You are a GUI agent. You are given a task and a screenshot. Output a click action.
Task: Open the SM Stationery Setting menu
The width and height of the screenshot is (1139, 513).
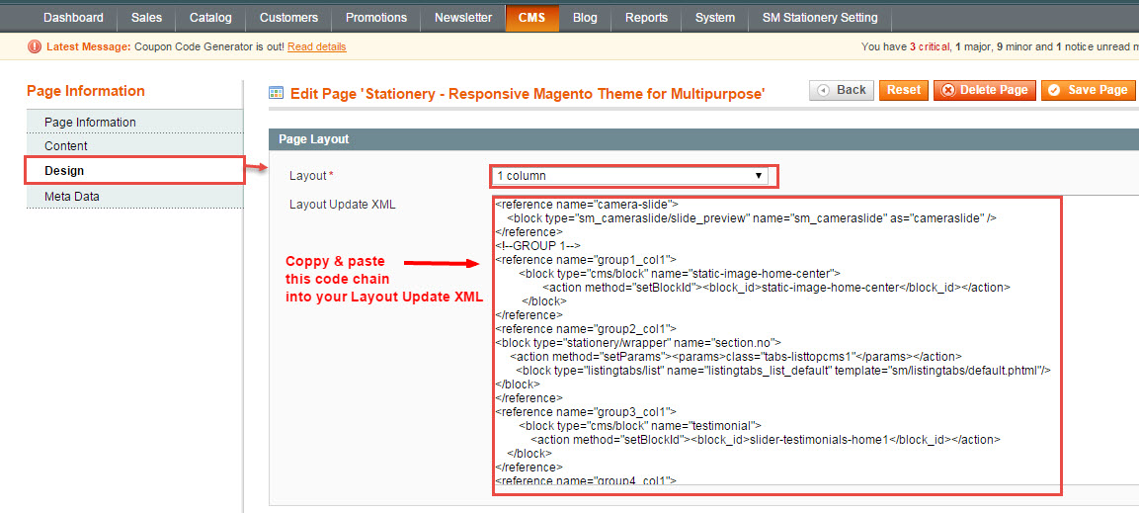click(x=820, y=18)
